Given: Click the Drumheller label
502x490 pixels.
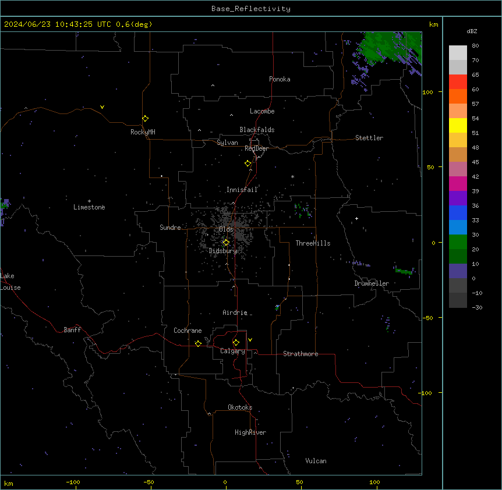Looking at the screenshot, I should (372, 283).
